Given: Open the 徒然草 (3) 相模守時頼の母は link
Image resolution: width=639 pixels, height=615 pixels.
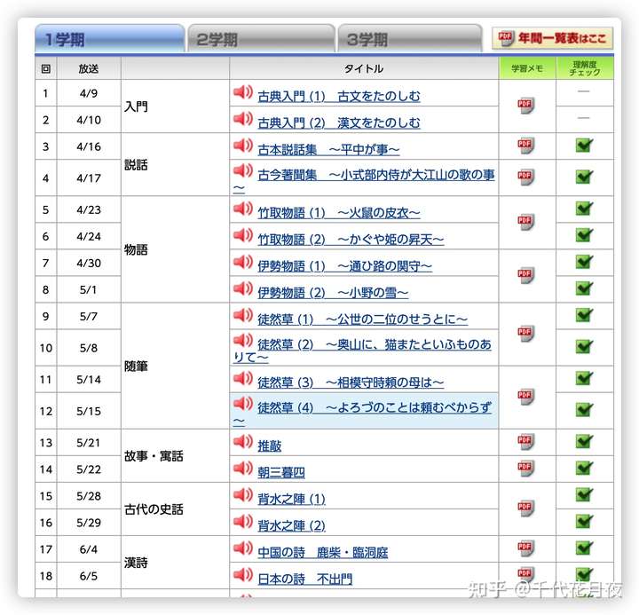Looking at the screenshot, I should click(351, 382).
